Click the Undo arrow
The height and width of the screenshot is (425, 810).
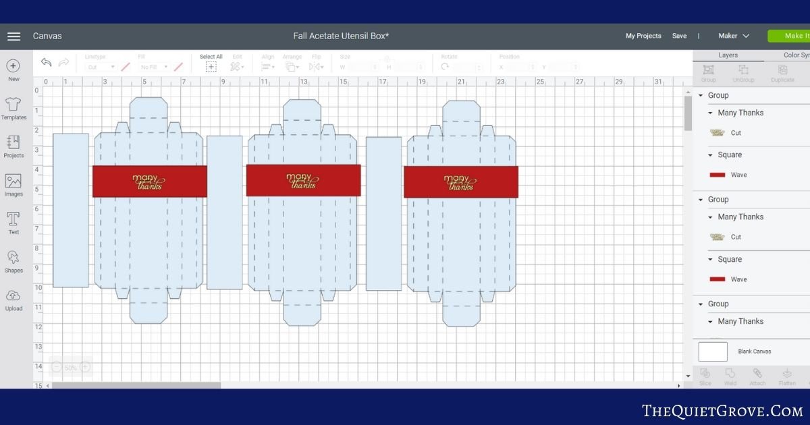point(46,62)
